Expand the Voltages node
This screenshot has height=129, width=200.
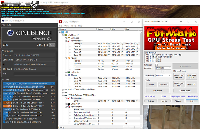(66, 38)
